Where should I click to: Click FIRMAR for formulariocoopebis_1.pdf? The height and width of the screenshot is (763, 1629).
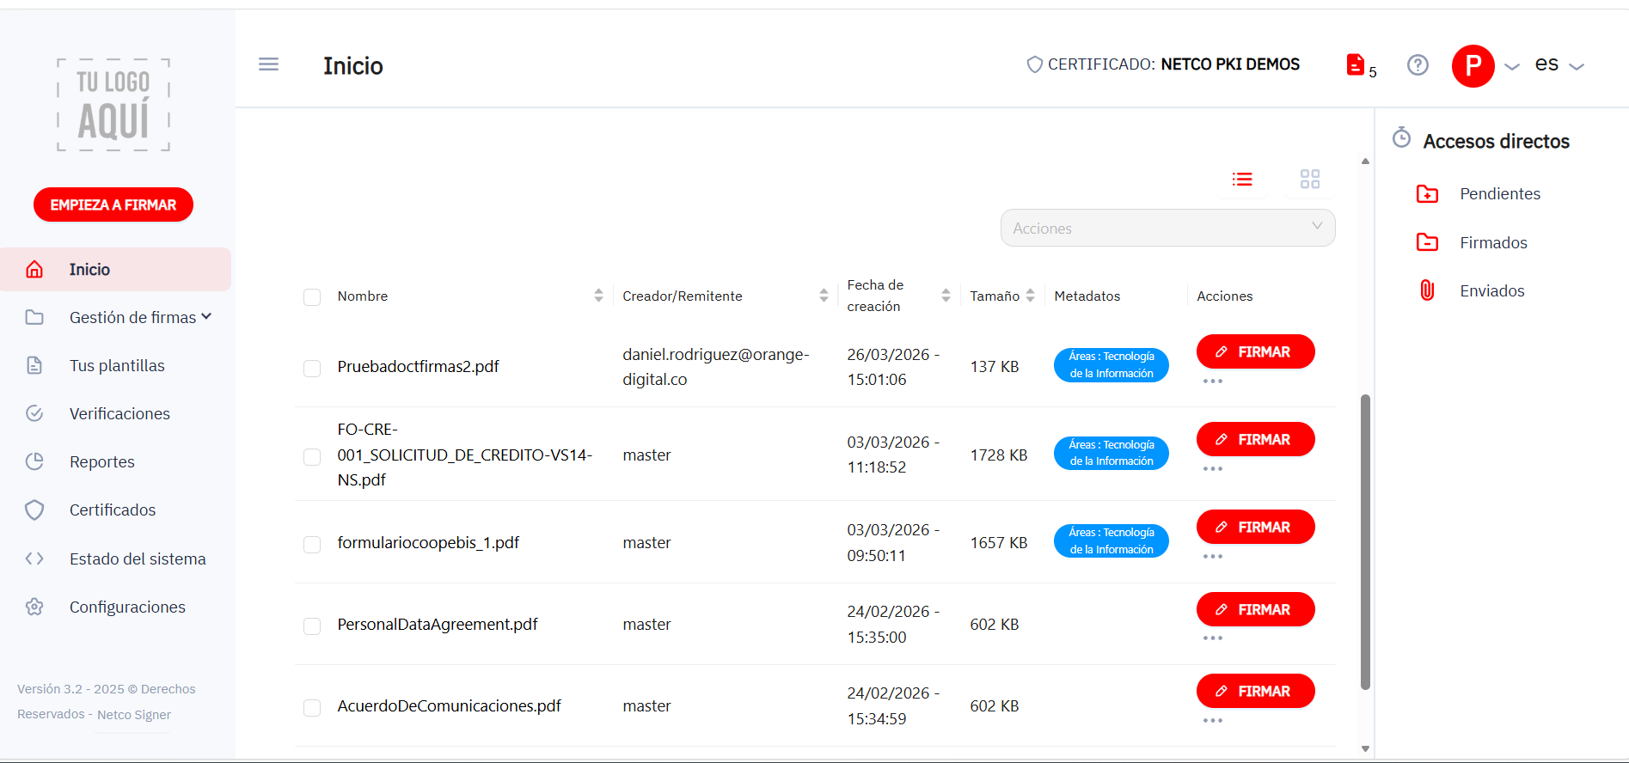coord(1255,527)
